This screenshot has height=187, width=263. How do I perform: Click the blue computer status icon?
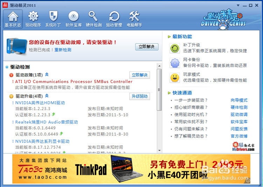[17, 46]
